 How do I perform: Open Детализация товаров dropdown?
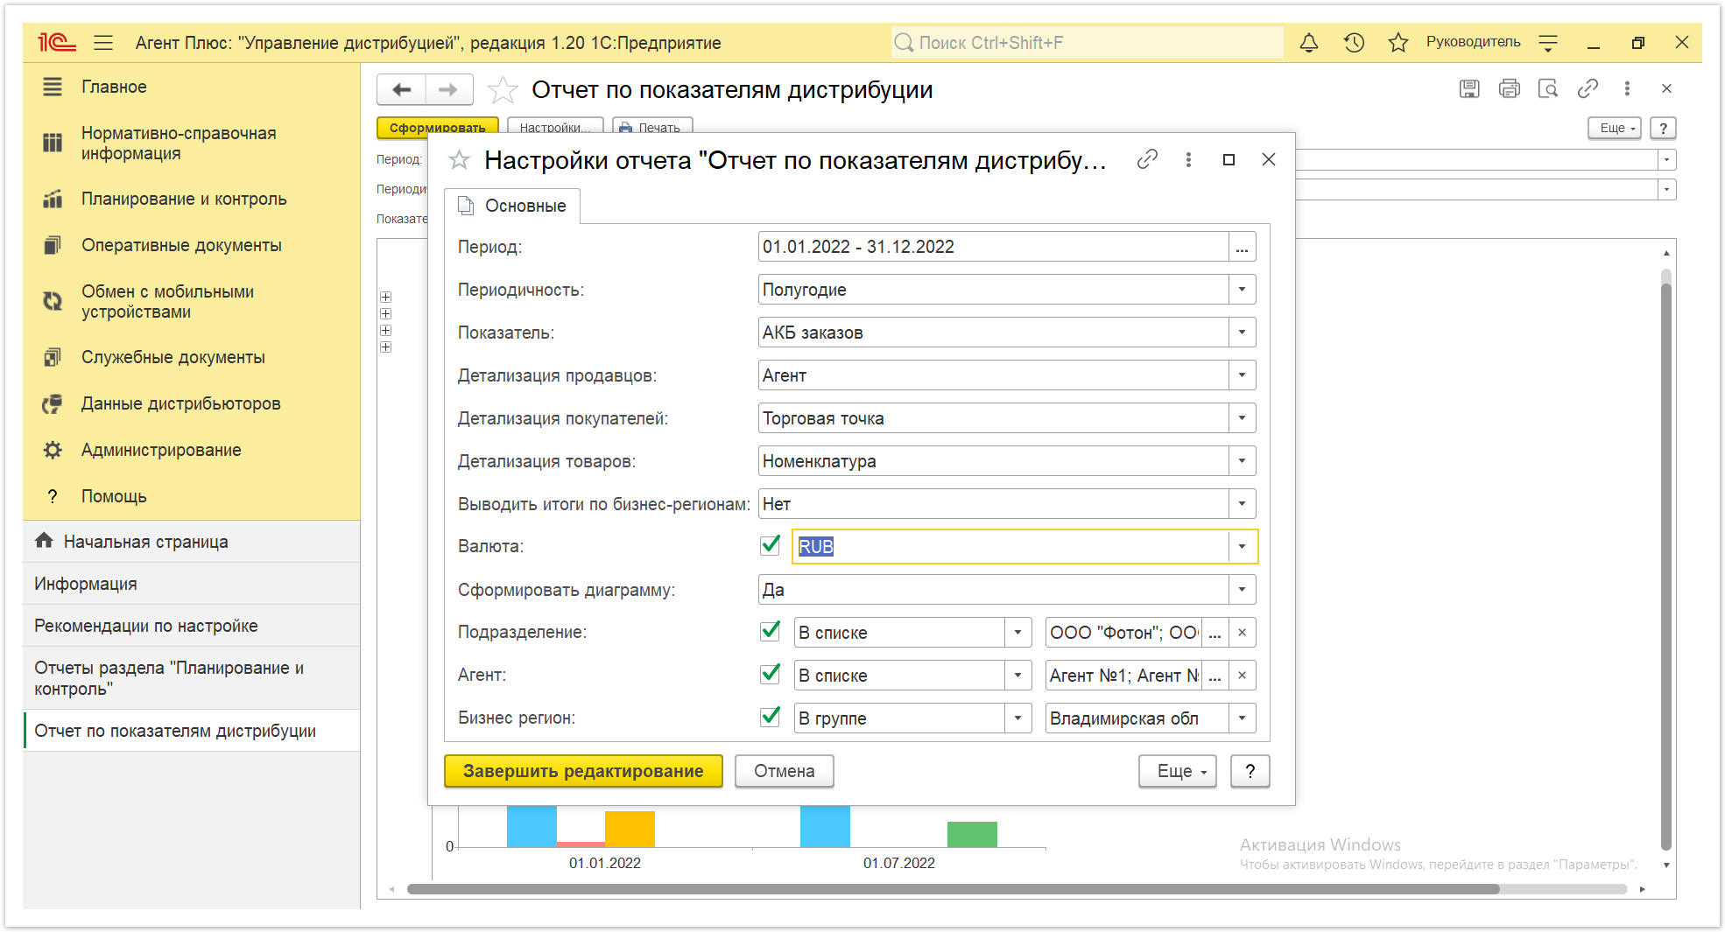pos(1242,461)
